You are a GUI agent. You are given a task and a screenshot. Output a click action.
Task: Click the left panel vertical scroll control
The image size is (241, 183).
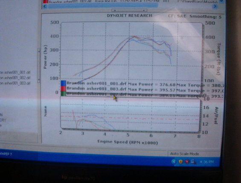pos(39,65)
